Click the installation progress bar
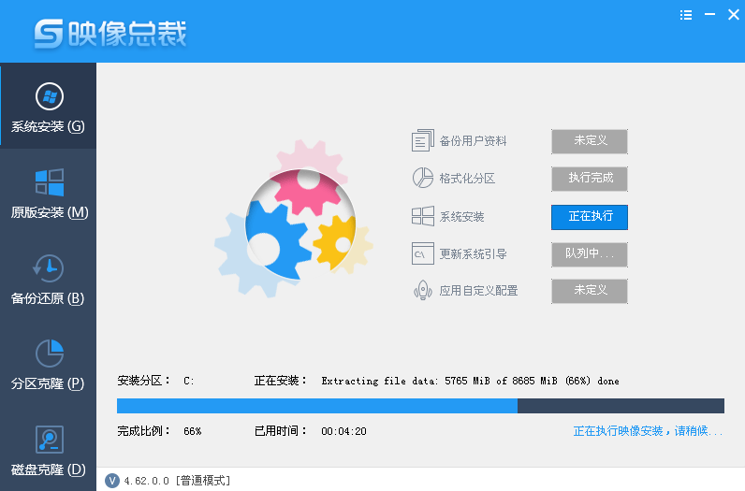Viewport: 745px width, 491px height. pos(420,406)
